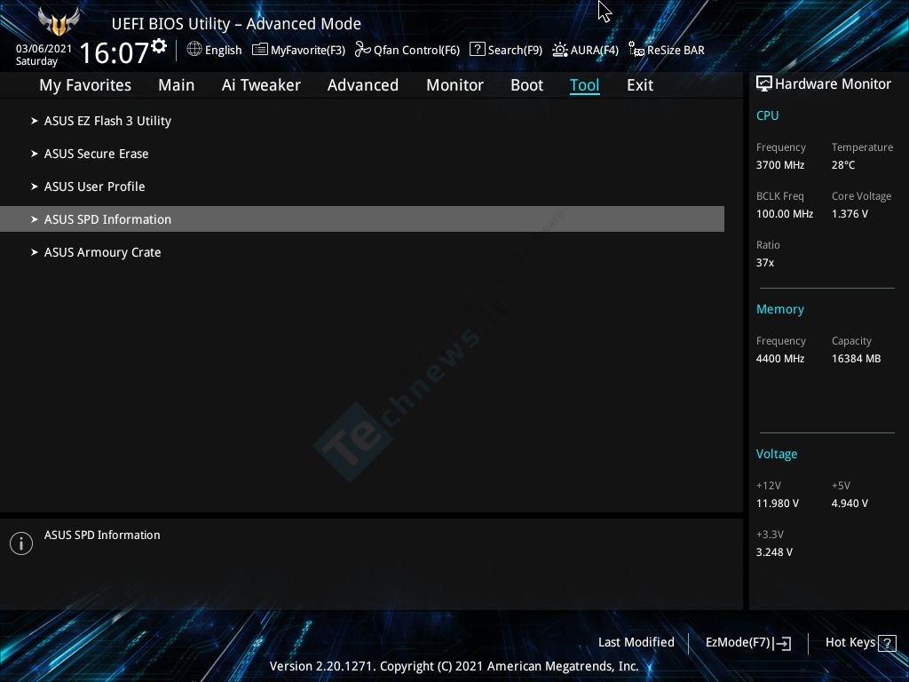Viewport: 909px width, 682px height.
Task: Click BCLK value 100.00 MHz
Action: 785,214
